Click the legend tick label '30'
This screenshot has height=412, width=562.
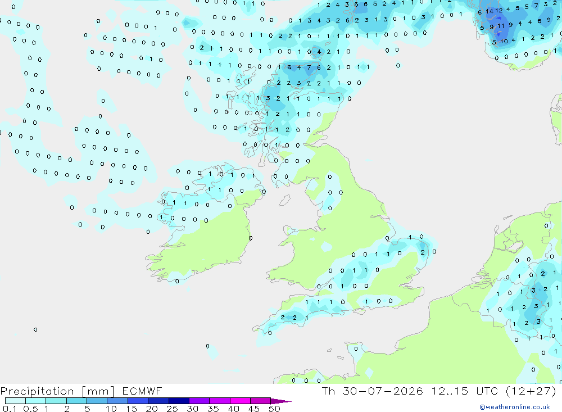coord(192,409)
